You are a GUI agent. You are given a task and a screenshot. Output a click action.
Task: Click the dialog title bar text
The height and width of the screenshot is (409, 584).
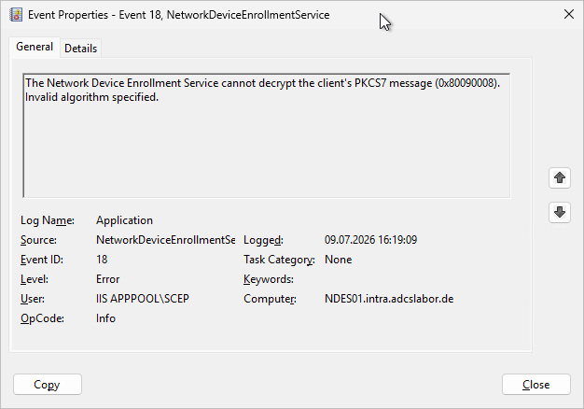pyautogui.click(x=179, y=15)
